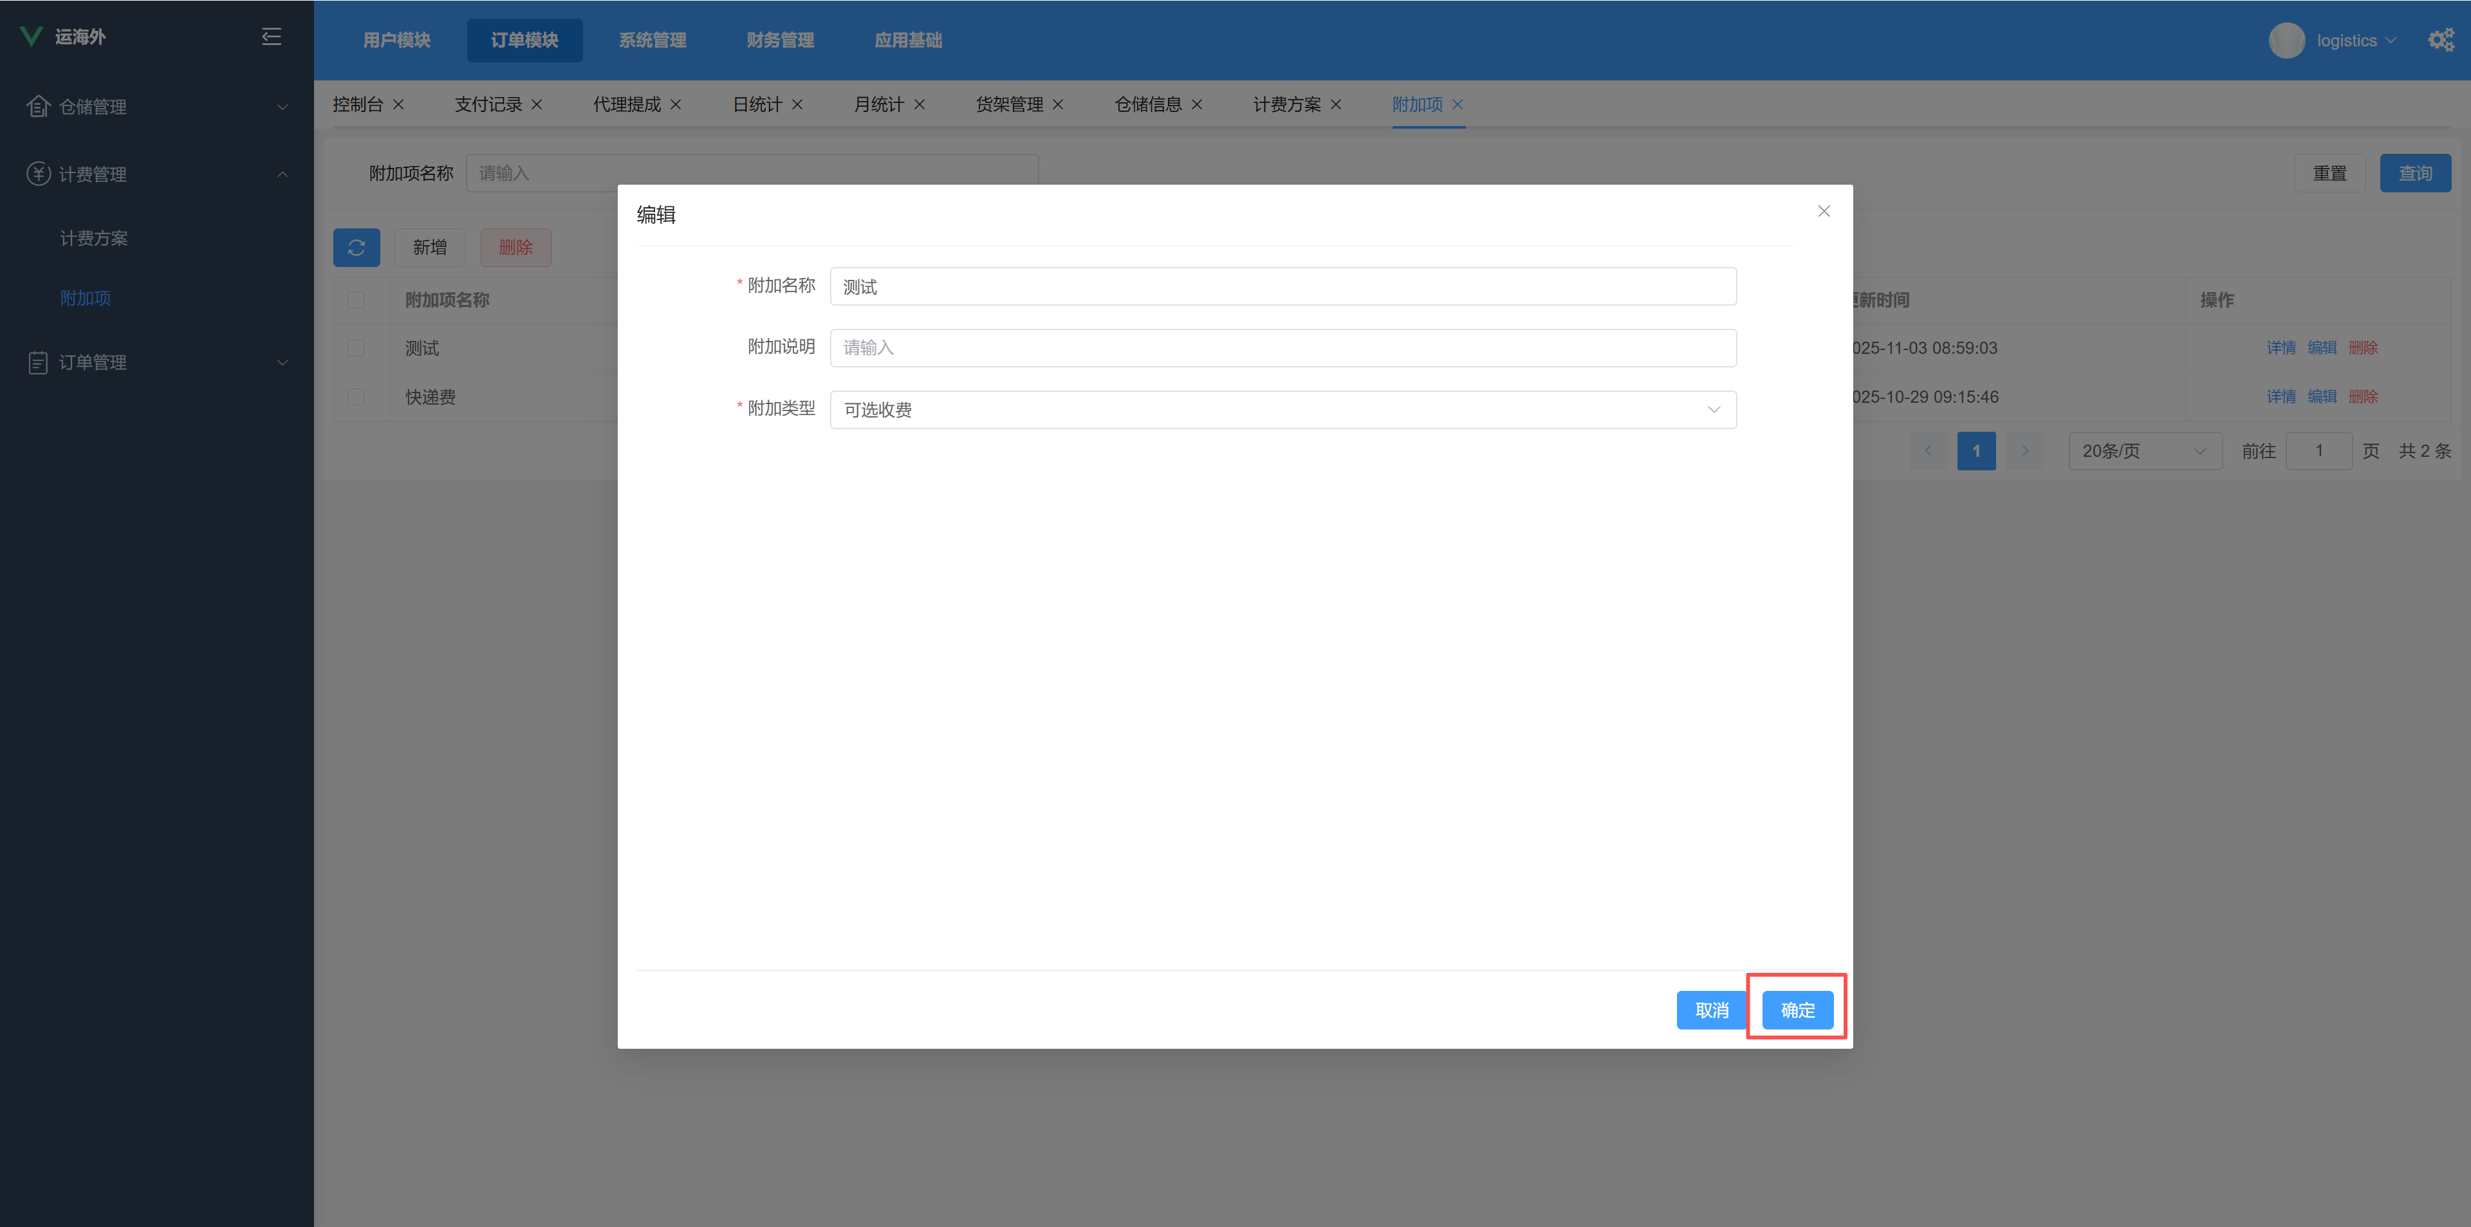Click the 订单管理 document icon in sidebar
This screenshot has height=1227, width=2471.
37,362
